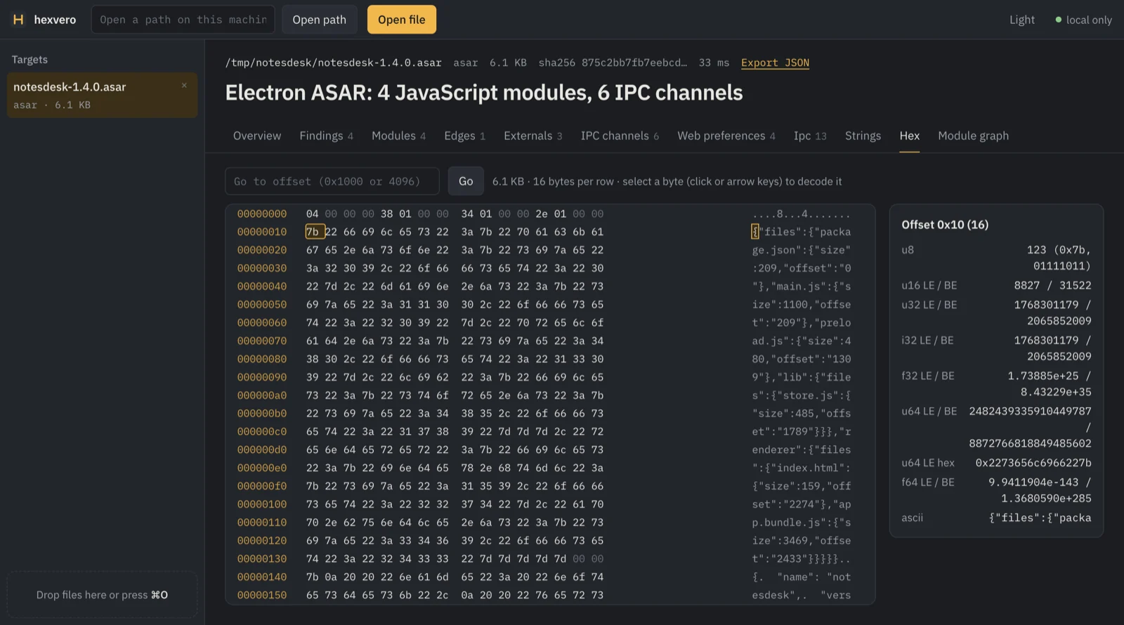This screenshot has width=1124, height=625.
Task: Select notesdesk-1.4.0.asar in Targets list
Action: point(102,95)
